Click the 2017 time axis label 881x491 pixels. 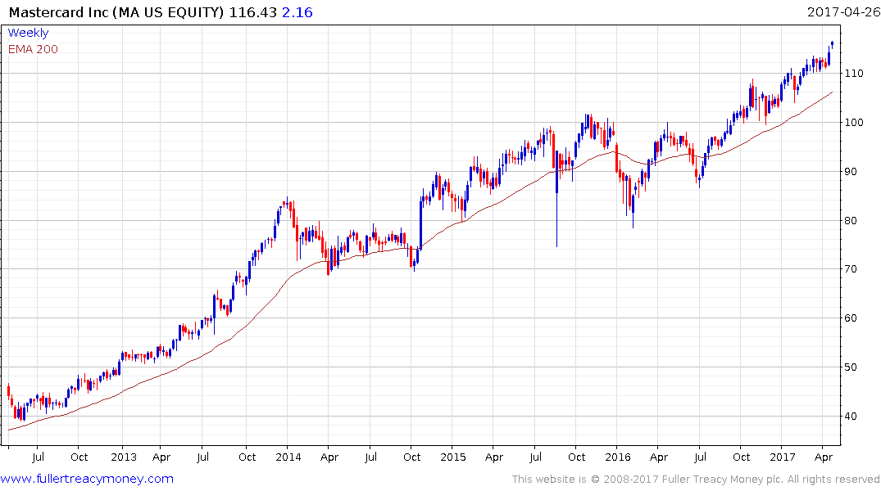(x=783, y=457)
